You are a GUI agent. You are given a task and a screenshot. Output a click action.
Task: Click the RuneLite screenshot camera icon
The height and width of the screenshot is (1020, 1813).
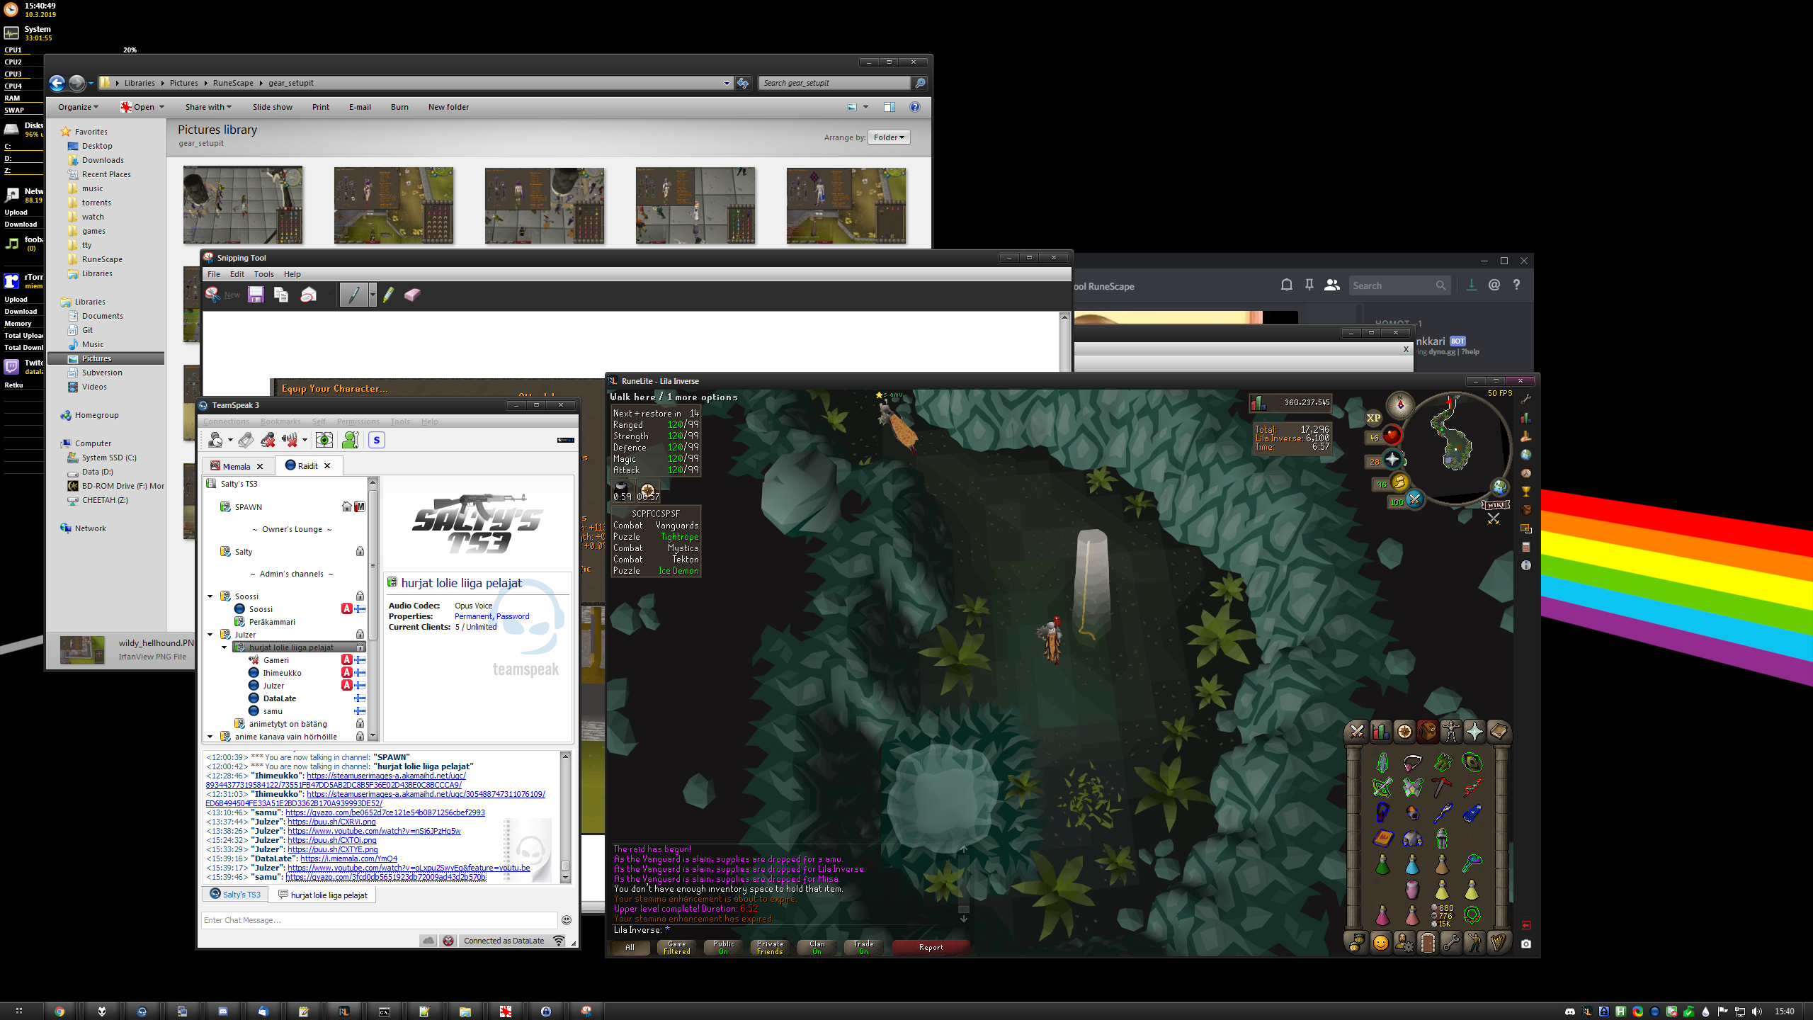click(x=1526, y=943)
